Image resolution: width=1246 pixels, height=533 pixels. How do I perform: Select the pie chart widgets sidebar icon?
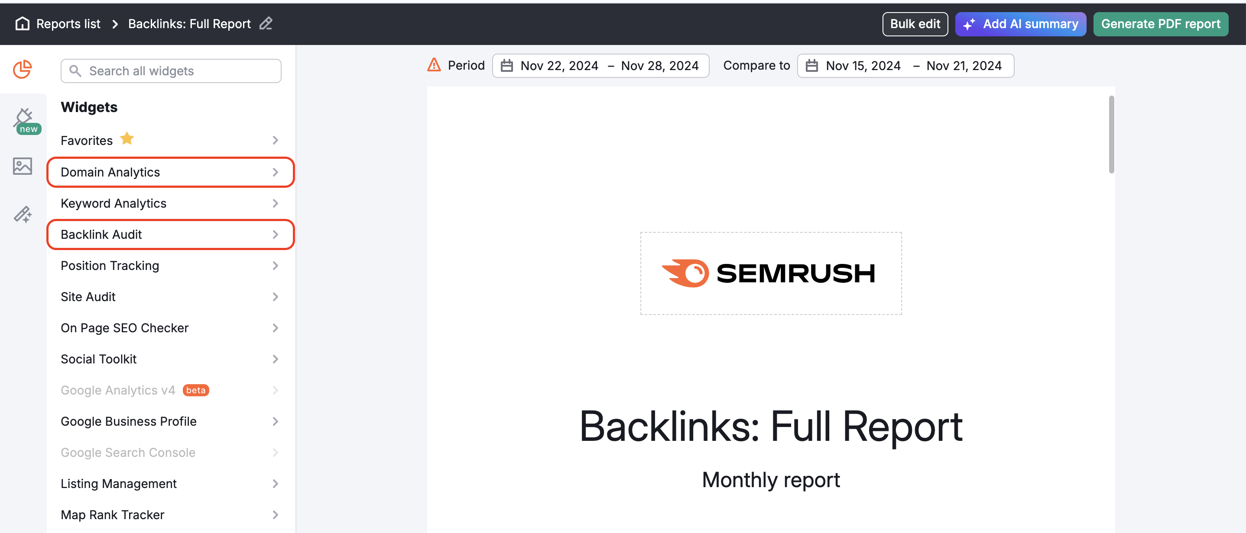[x=22, y=69]
